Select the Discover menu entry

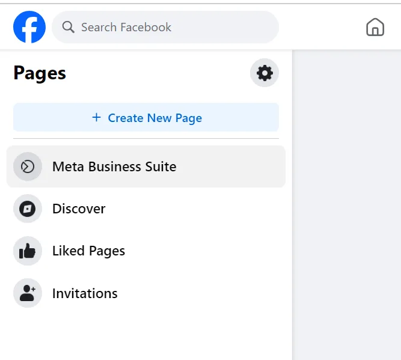click(79, 209)
